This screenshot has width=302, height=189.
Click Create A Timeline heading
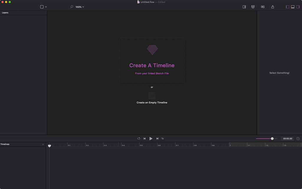click(152, 65)
